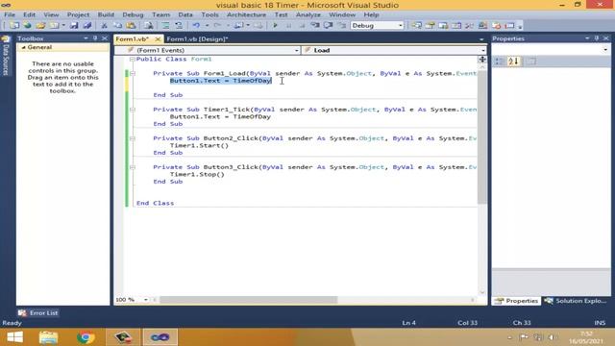This screenshot has height=346, width=615.
Task: Click the New Project toolbar icon
Action: click(x=14, y=26)
